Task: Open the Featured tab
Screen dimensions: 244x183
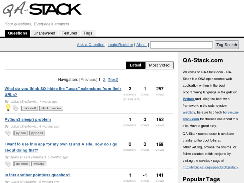Action: [x=69, y=33]
